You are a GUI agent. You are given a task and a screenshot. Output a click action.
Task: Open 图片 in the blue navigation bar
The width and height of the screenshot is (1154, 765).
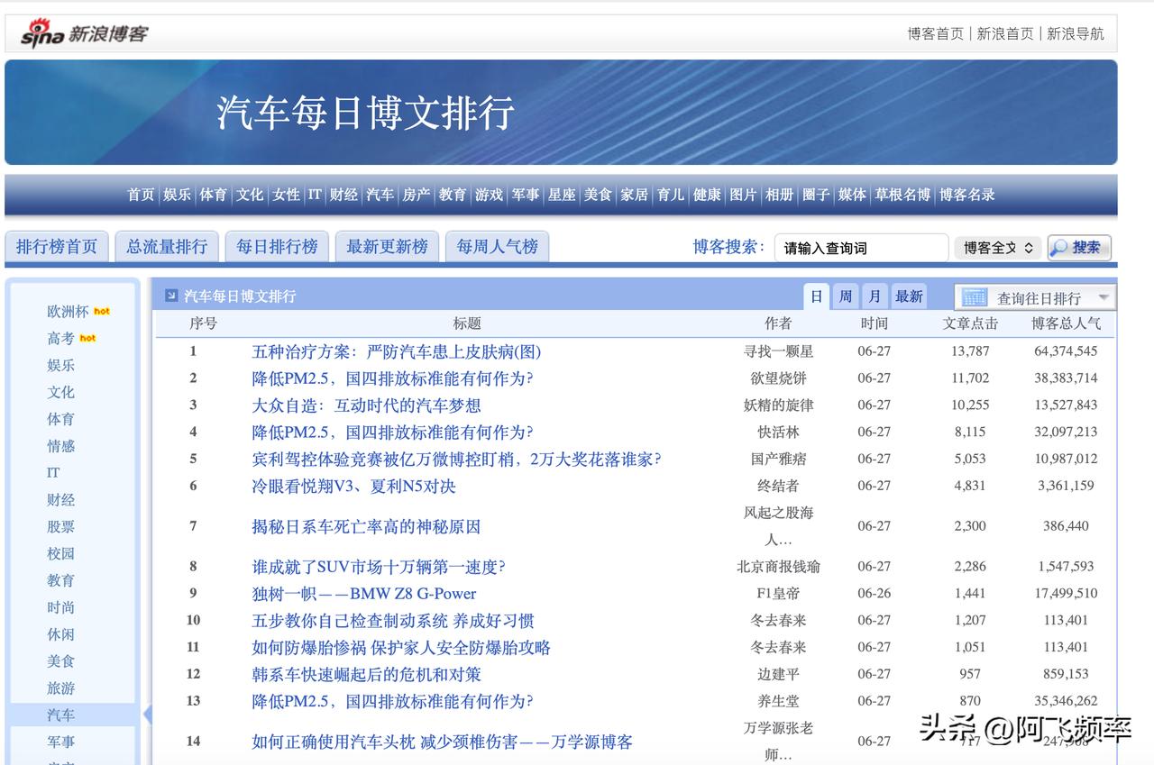pos(743,195)
